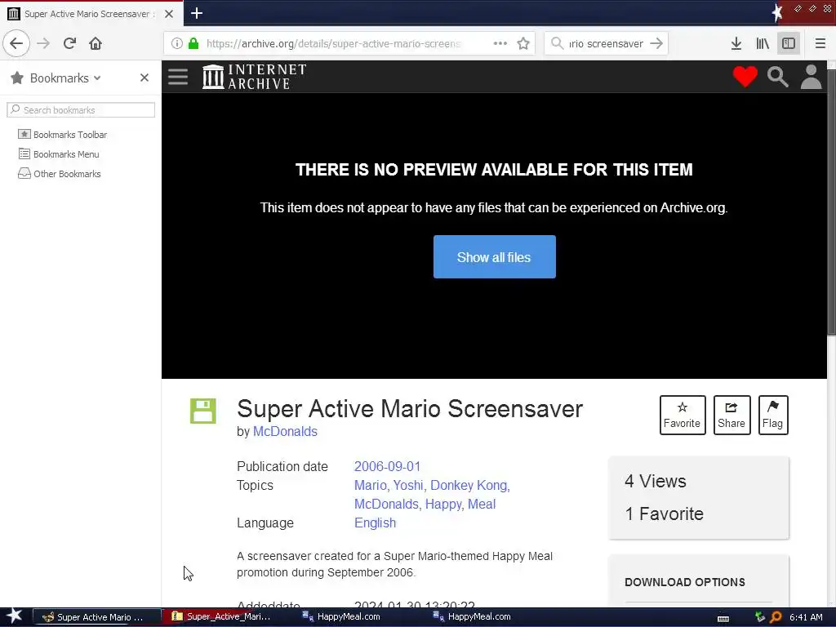This screenshot has height=627, width=836.
Task: Open the Library menu icon
Action: point(763,43)
